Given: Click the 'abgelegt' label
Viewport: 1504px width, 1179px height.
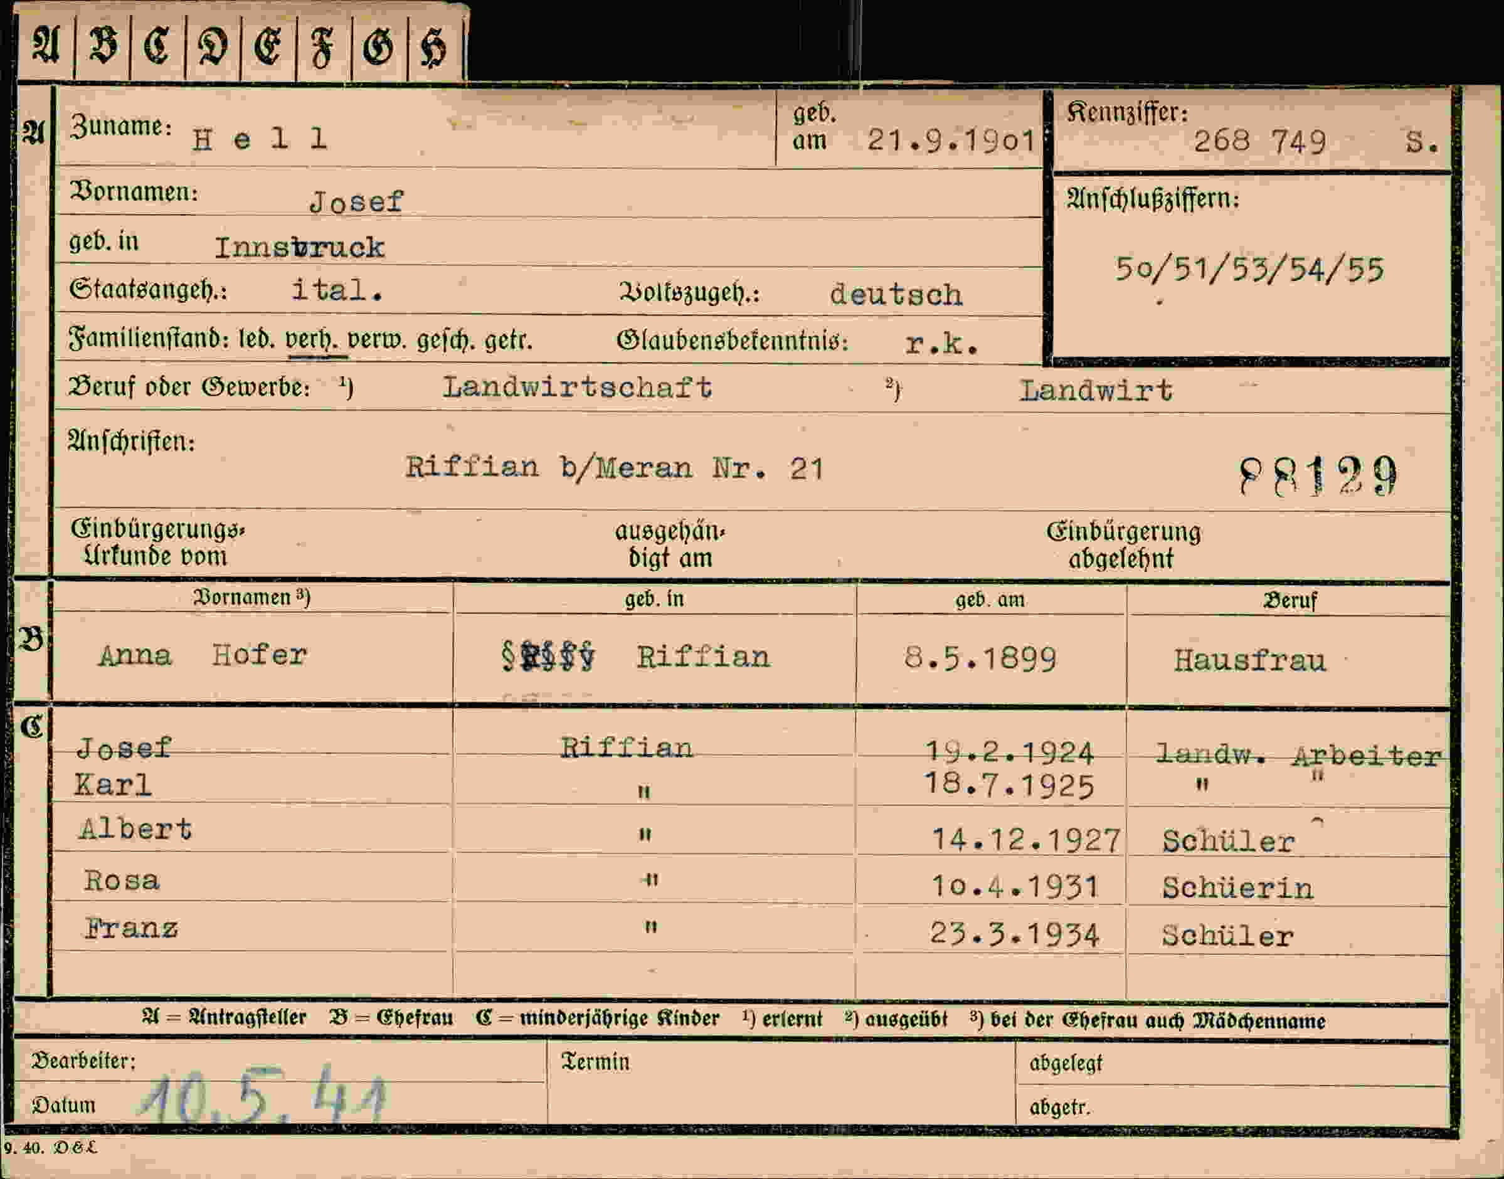Looking at the screenshot, I should pos(1066,1064).
